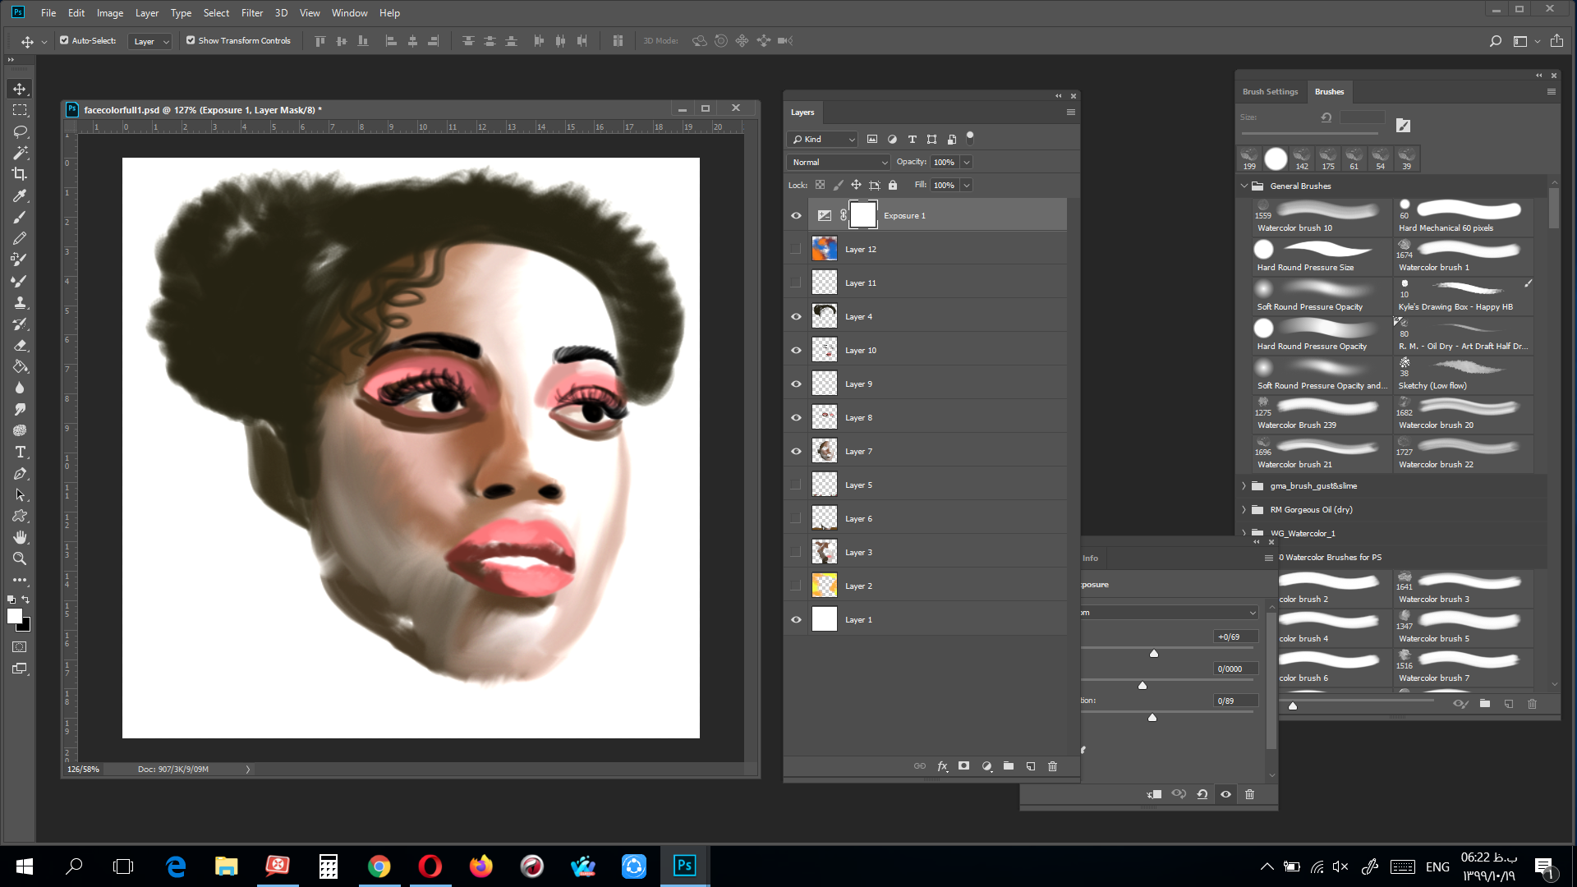Select the Eraser tool
1577x887 pixels.
(20, 345)
